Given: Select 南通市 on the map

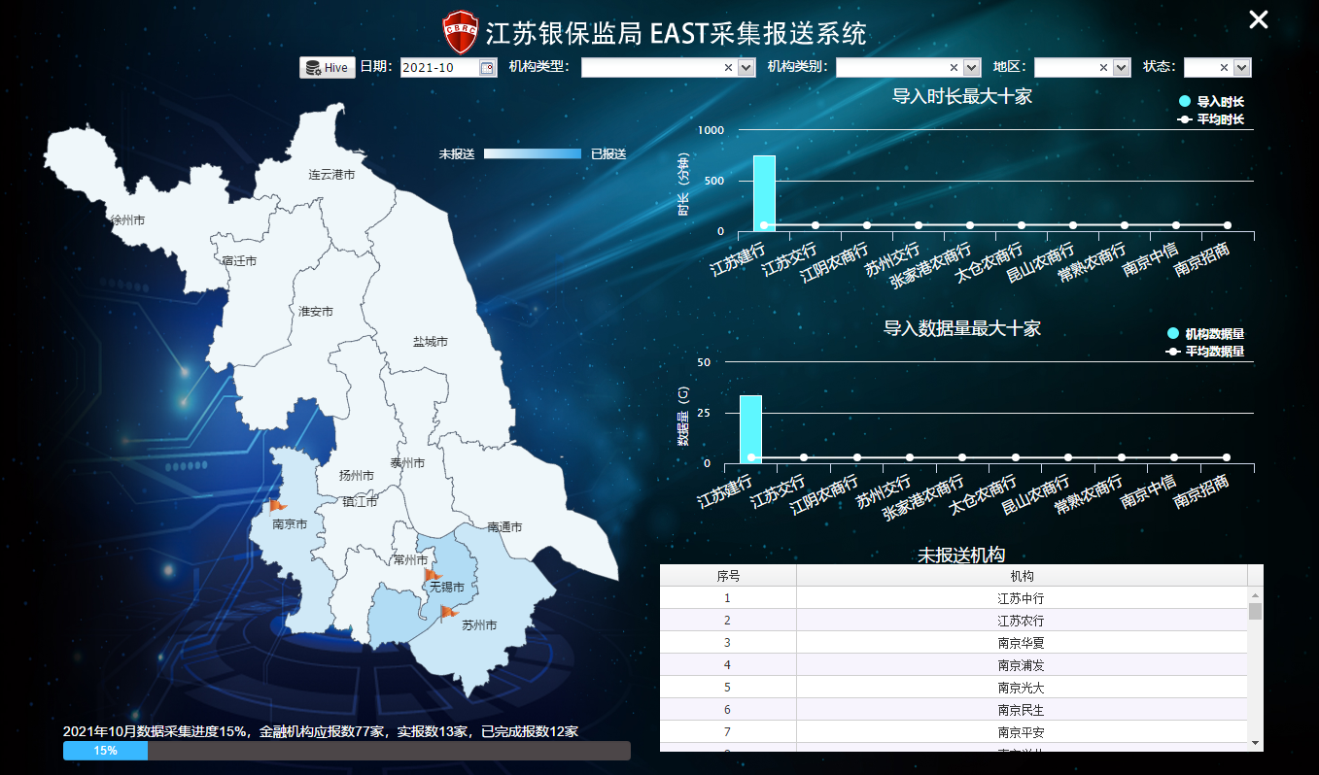Looking at the screenshot, I should point(504,527).
